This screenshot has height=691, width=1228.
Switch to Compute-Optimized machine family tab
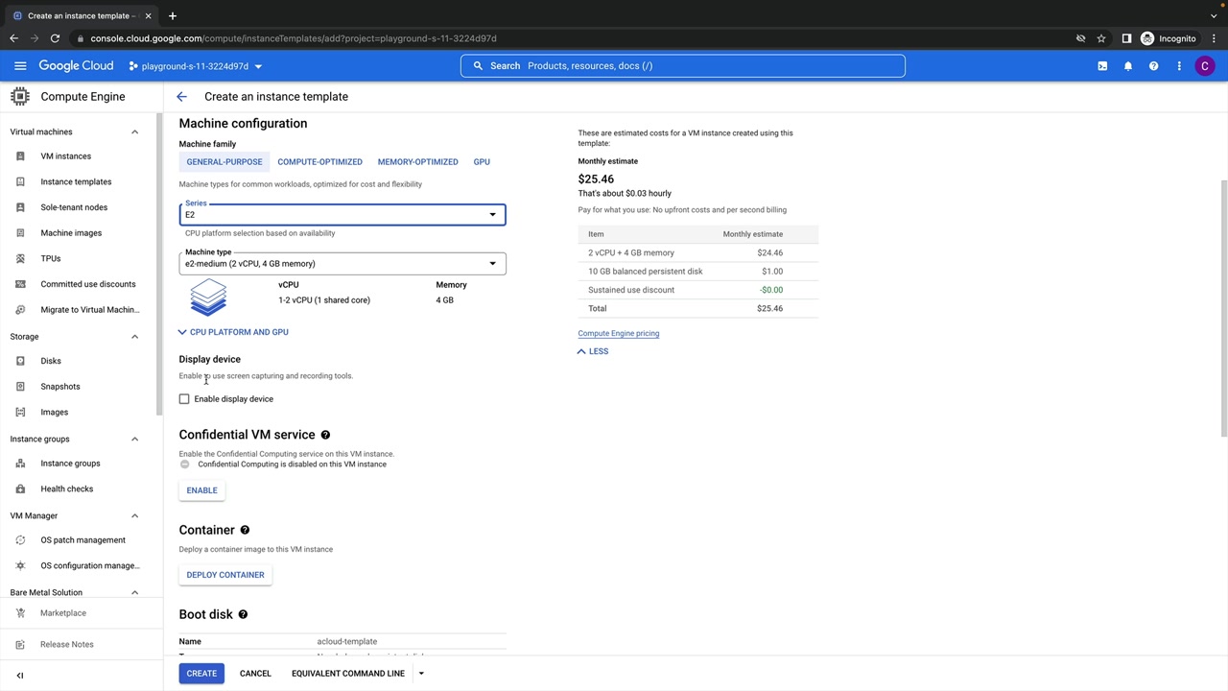pos(319,162)
